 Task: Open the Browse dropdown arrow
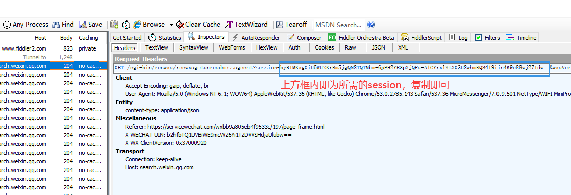171,25
